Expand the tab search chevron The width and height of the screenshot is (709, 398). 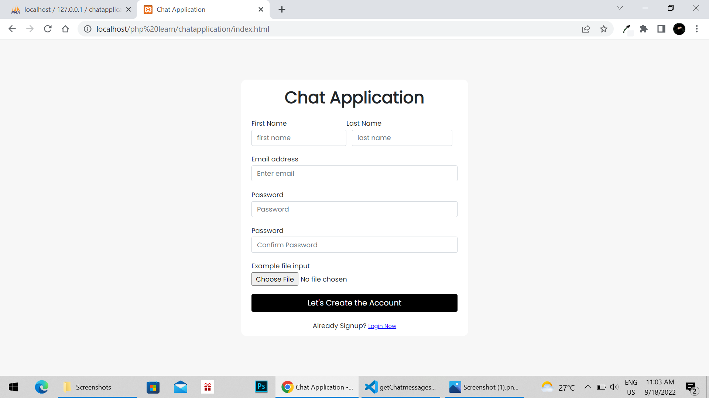coord(620,8)
